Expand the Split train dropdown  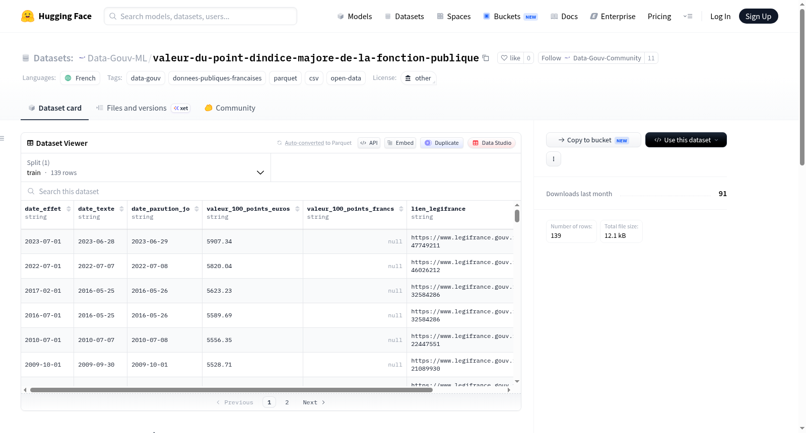point(146,167)
